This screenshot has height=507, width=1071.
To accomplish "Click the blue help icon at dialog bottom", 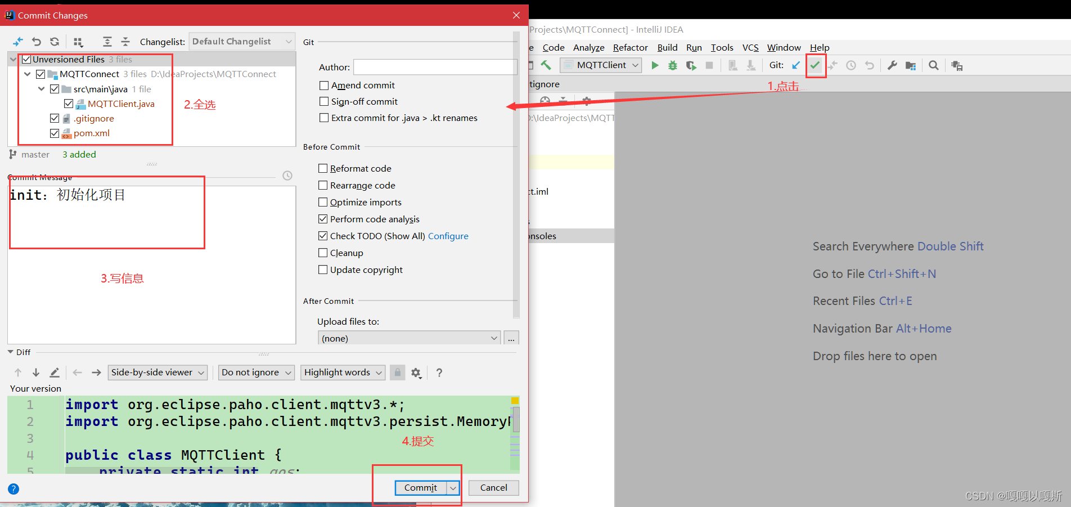I will pyautogui.click(x=13, y=489).
